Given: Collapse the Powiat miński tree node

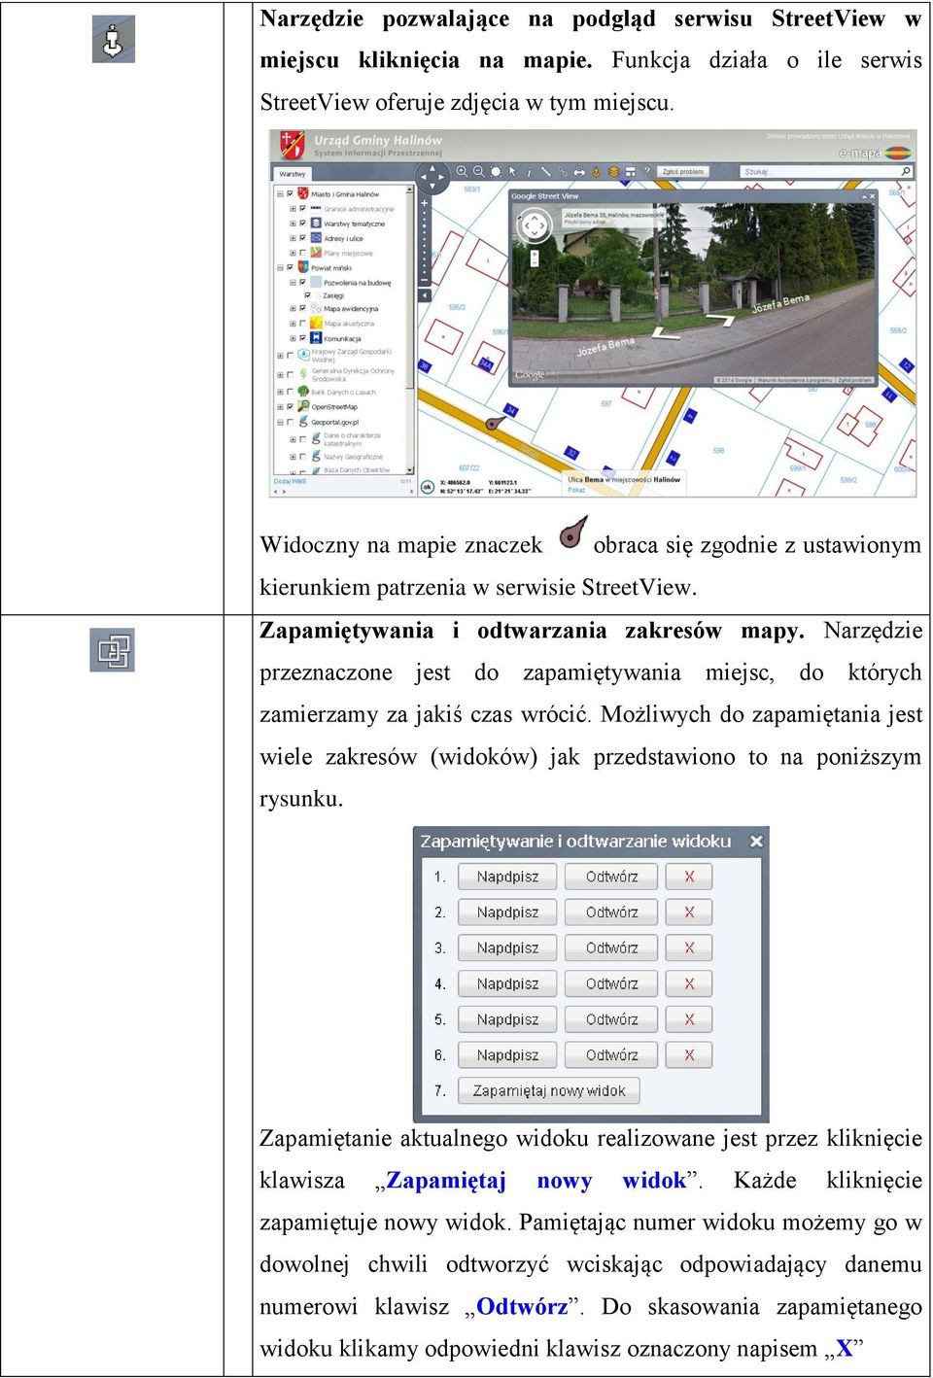Looking at the screenshot, I should pos(280,267).
